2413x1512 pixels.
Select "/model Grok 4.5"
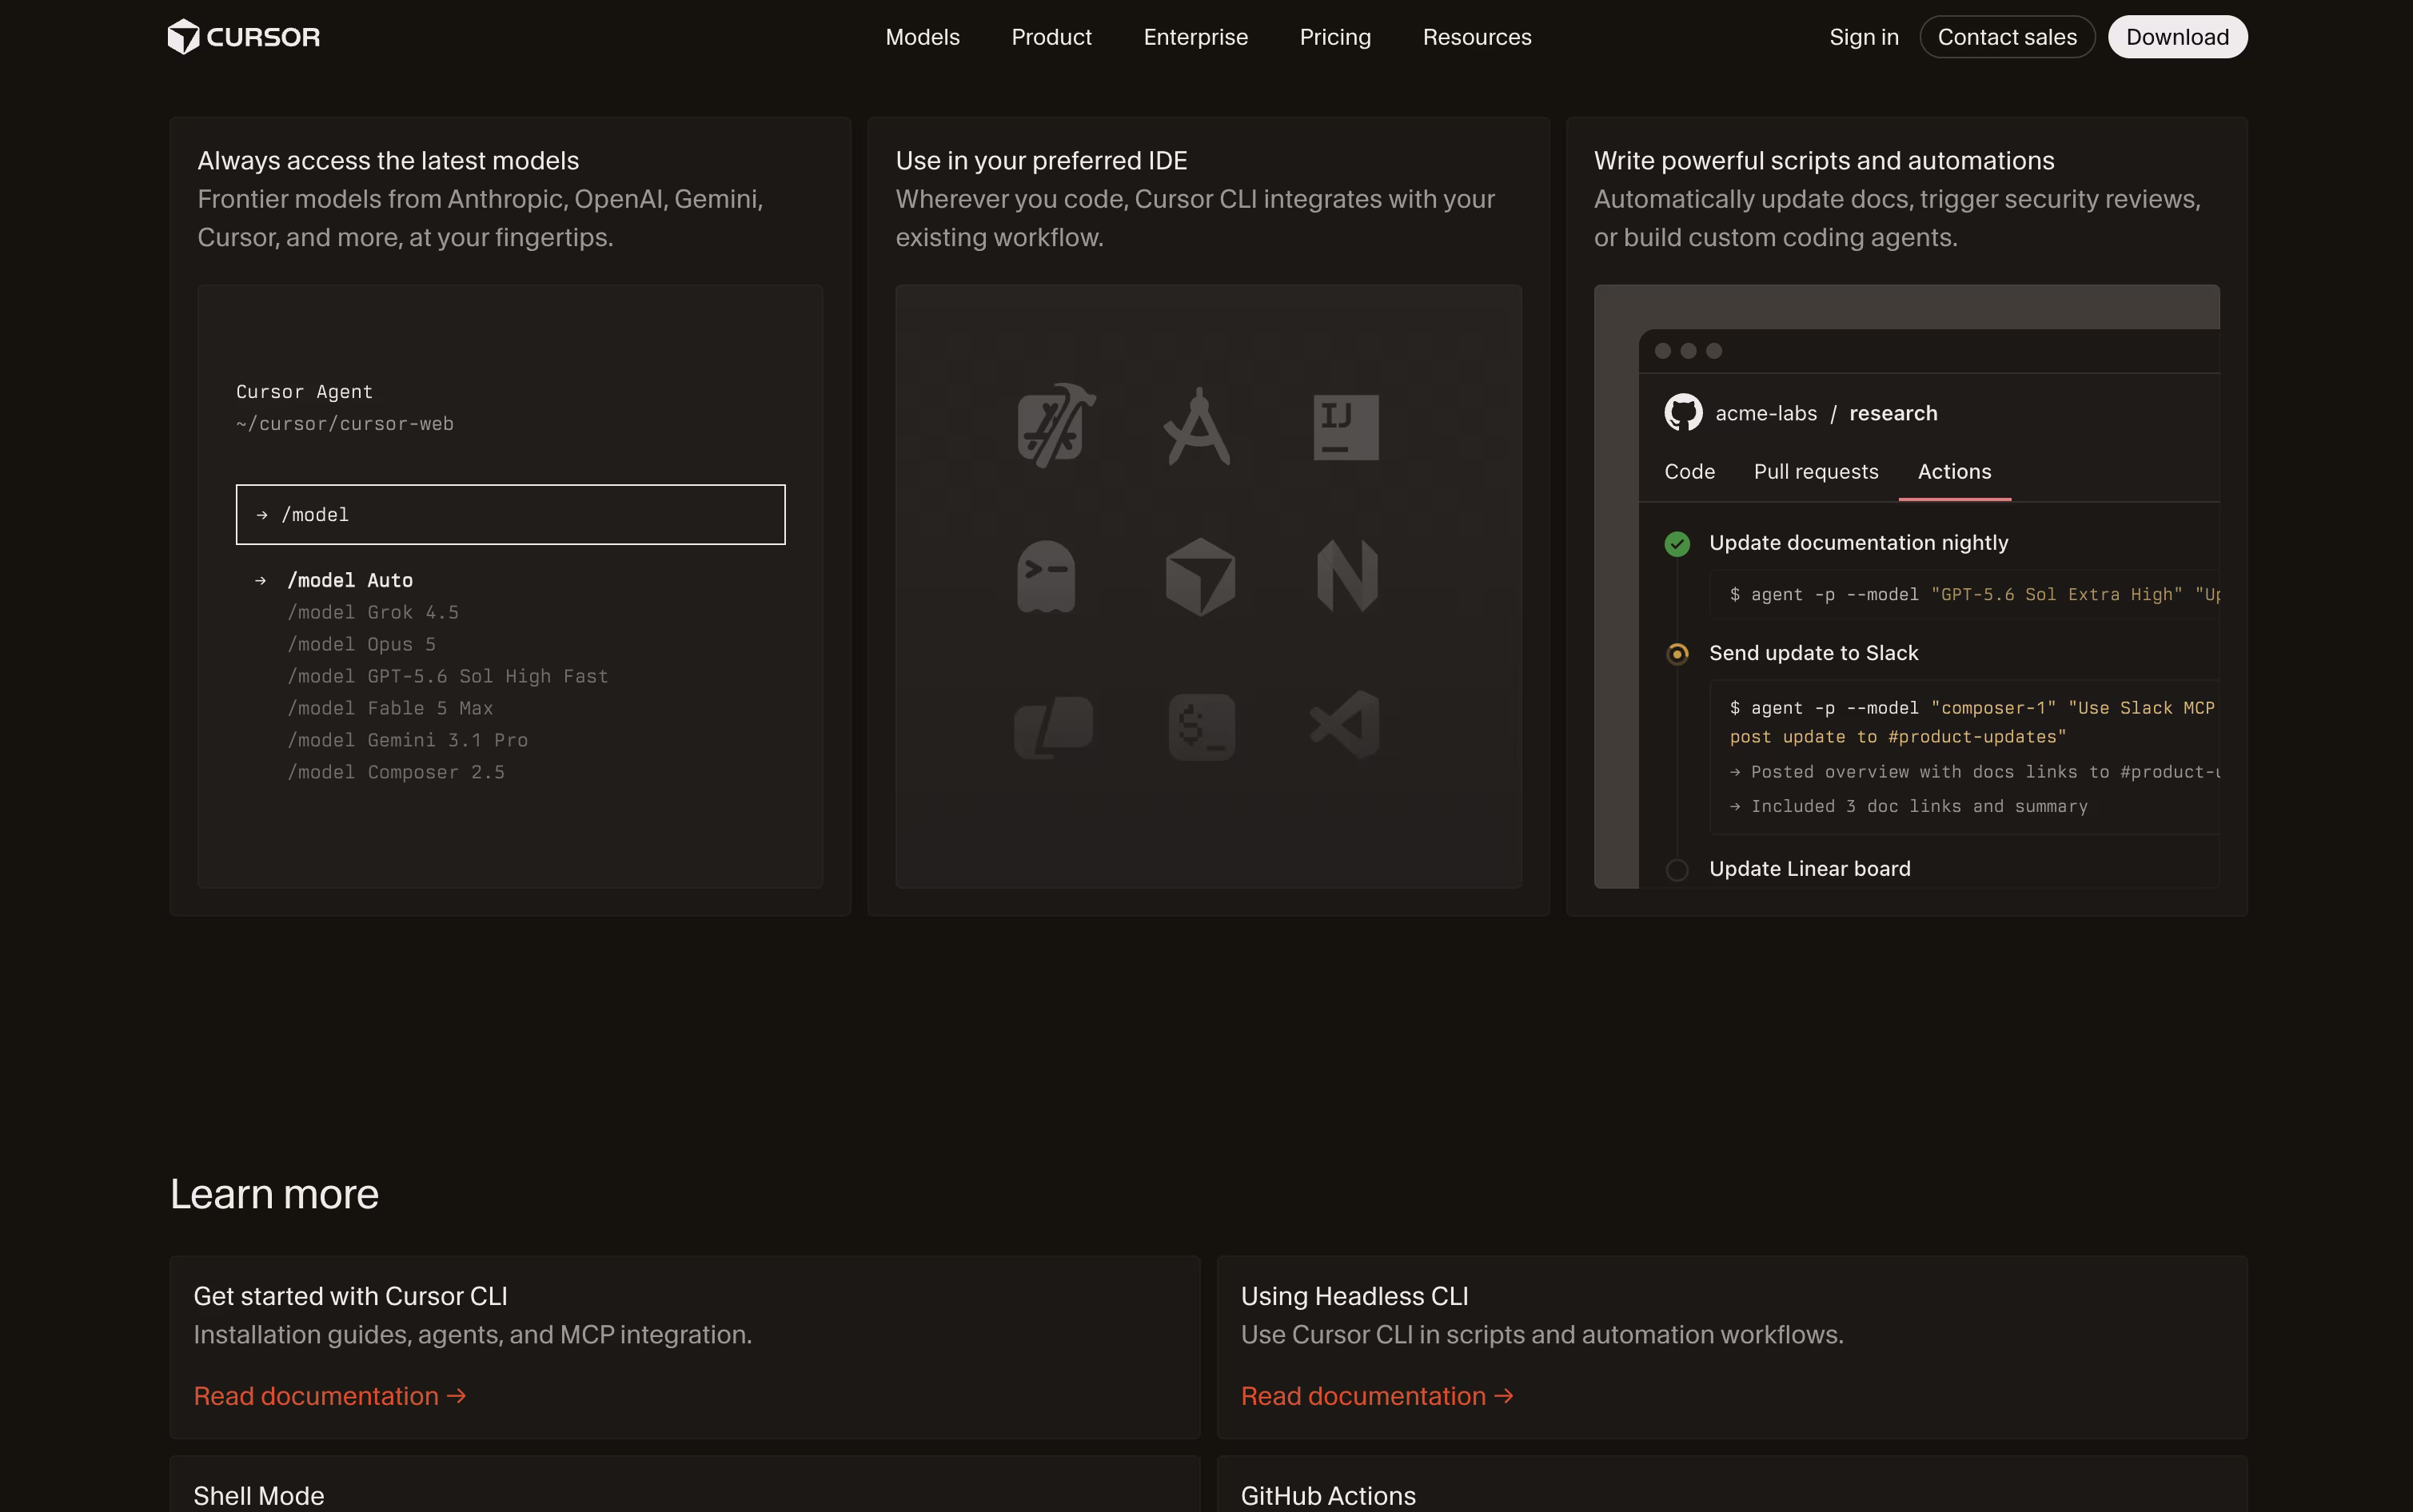(373, 612)
